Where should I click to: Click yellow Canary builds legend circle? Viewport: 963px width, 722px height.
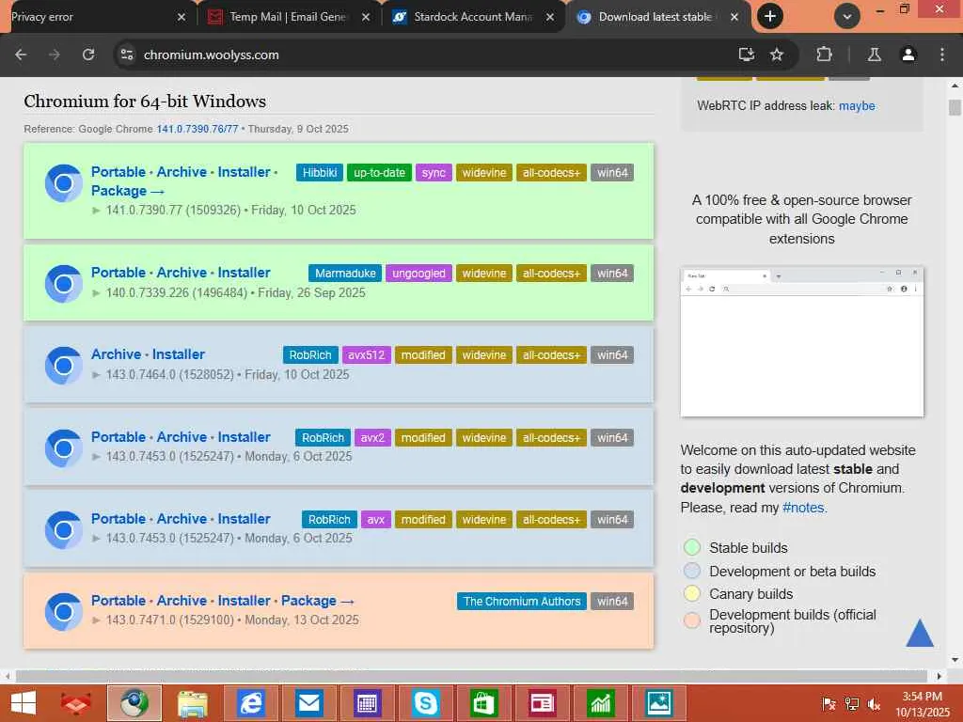692,594
